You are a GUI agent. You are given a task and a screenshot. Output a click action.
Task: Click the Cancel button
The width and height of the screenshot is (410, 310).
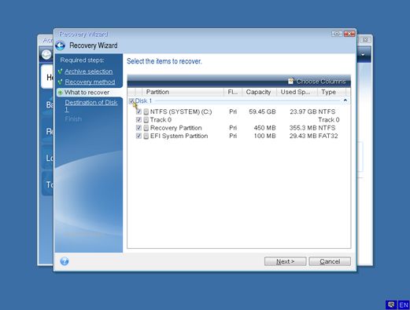click(330, 261)
